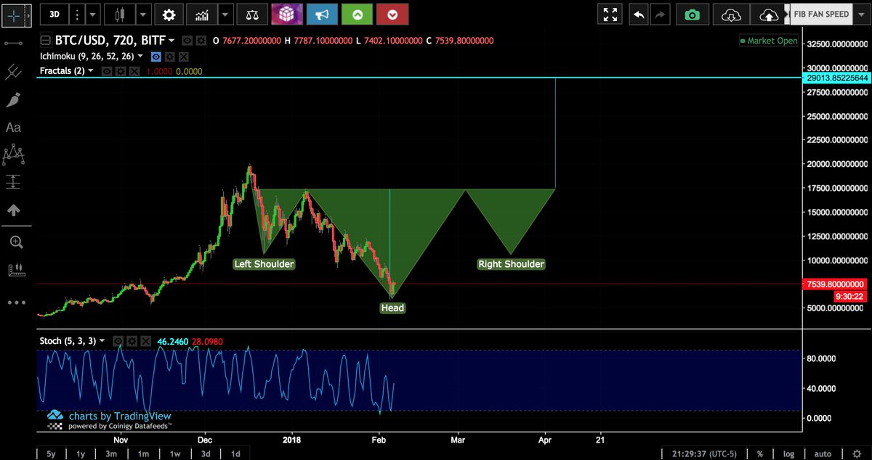
Task: Open the long/short position measurement tool
Action: tap(13, 181)
